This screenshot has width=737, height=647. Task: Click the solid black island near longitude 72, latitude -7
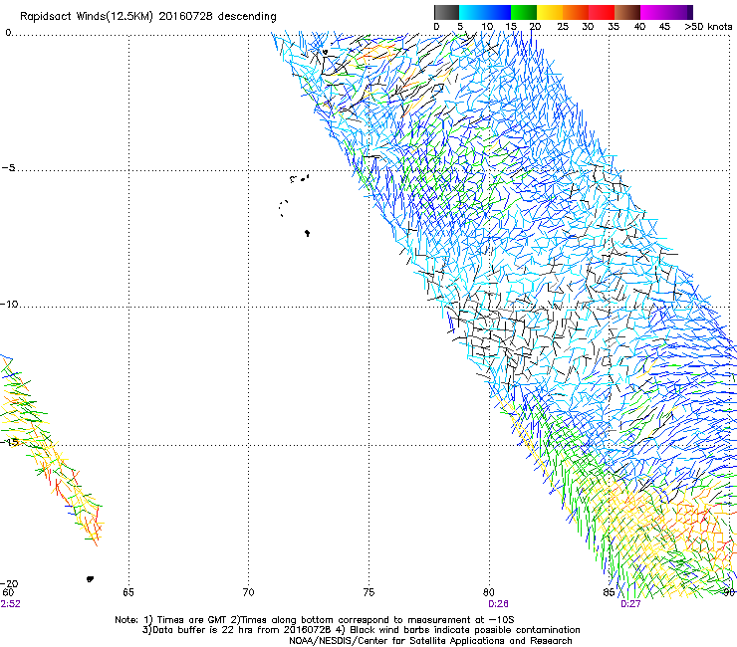click(x=307, y=233)
